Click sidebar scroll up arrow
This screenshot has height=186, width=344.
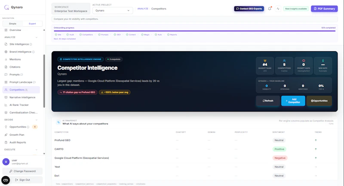pos(44,30)
